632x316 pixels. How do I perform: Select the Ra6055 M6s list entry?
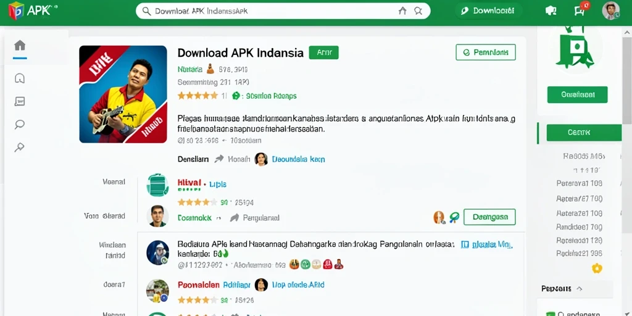[584, 156]
